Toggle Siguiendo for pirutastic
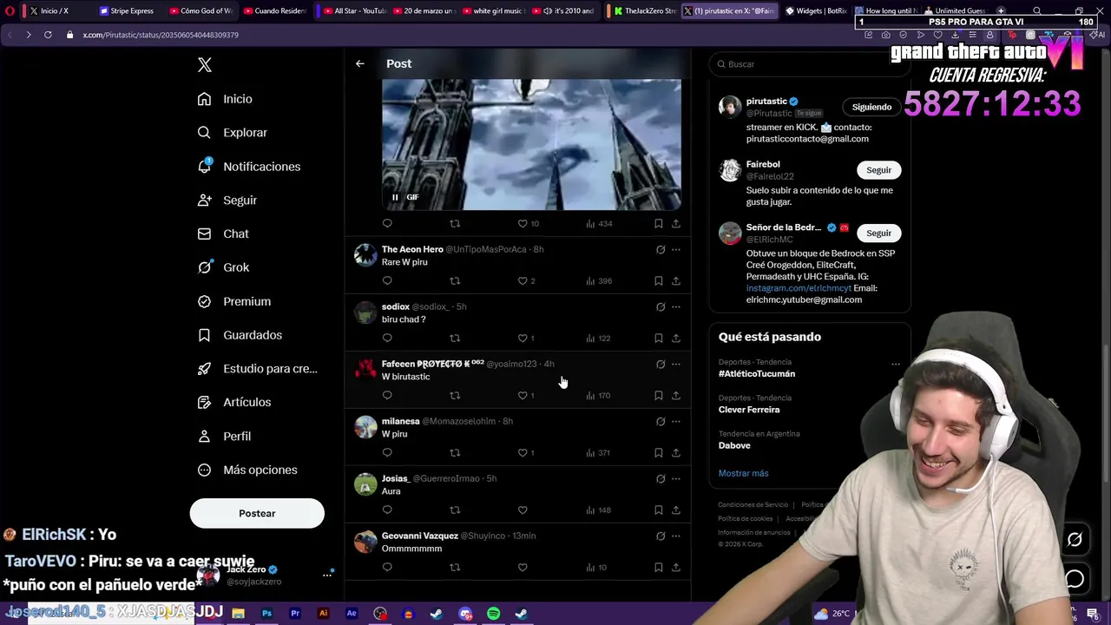 point(871,107)
